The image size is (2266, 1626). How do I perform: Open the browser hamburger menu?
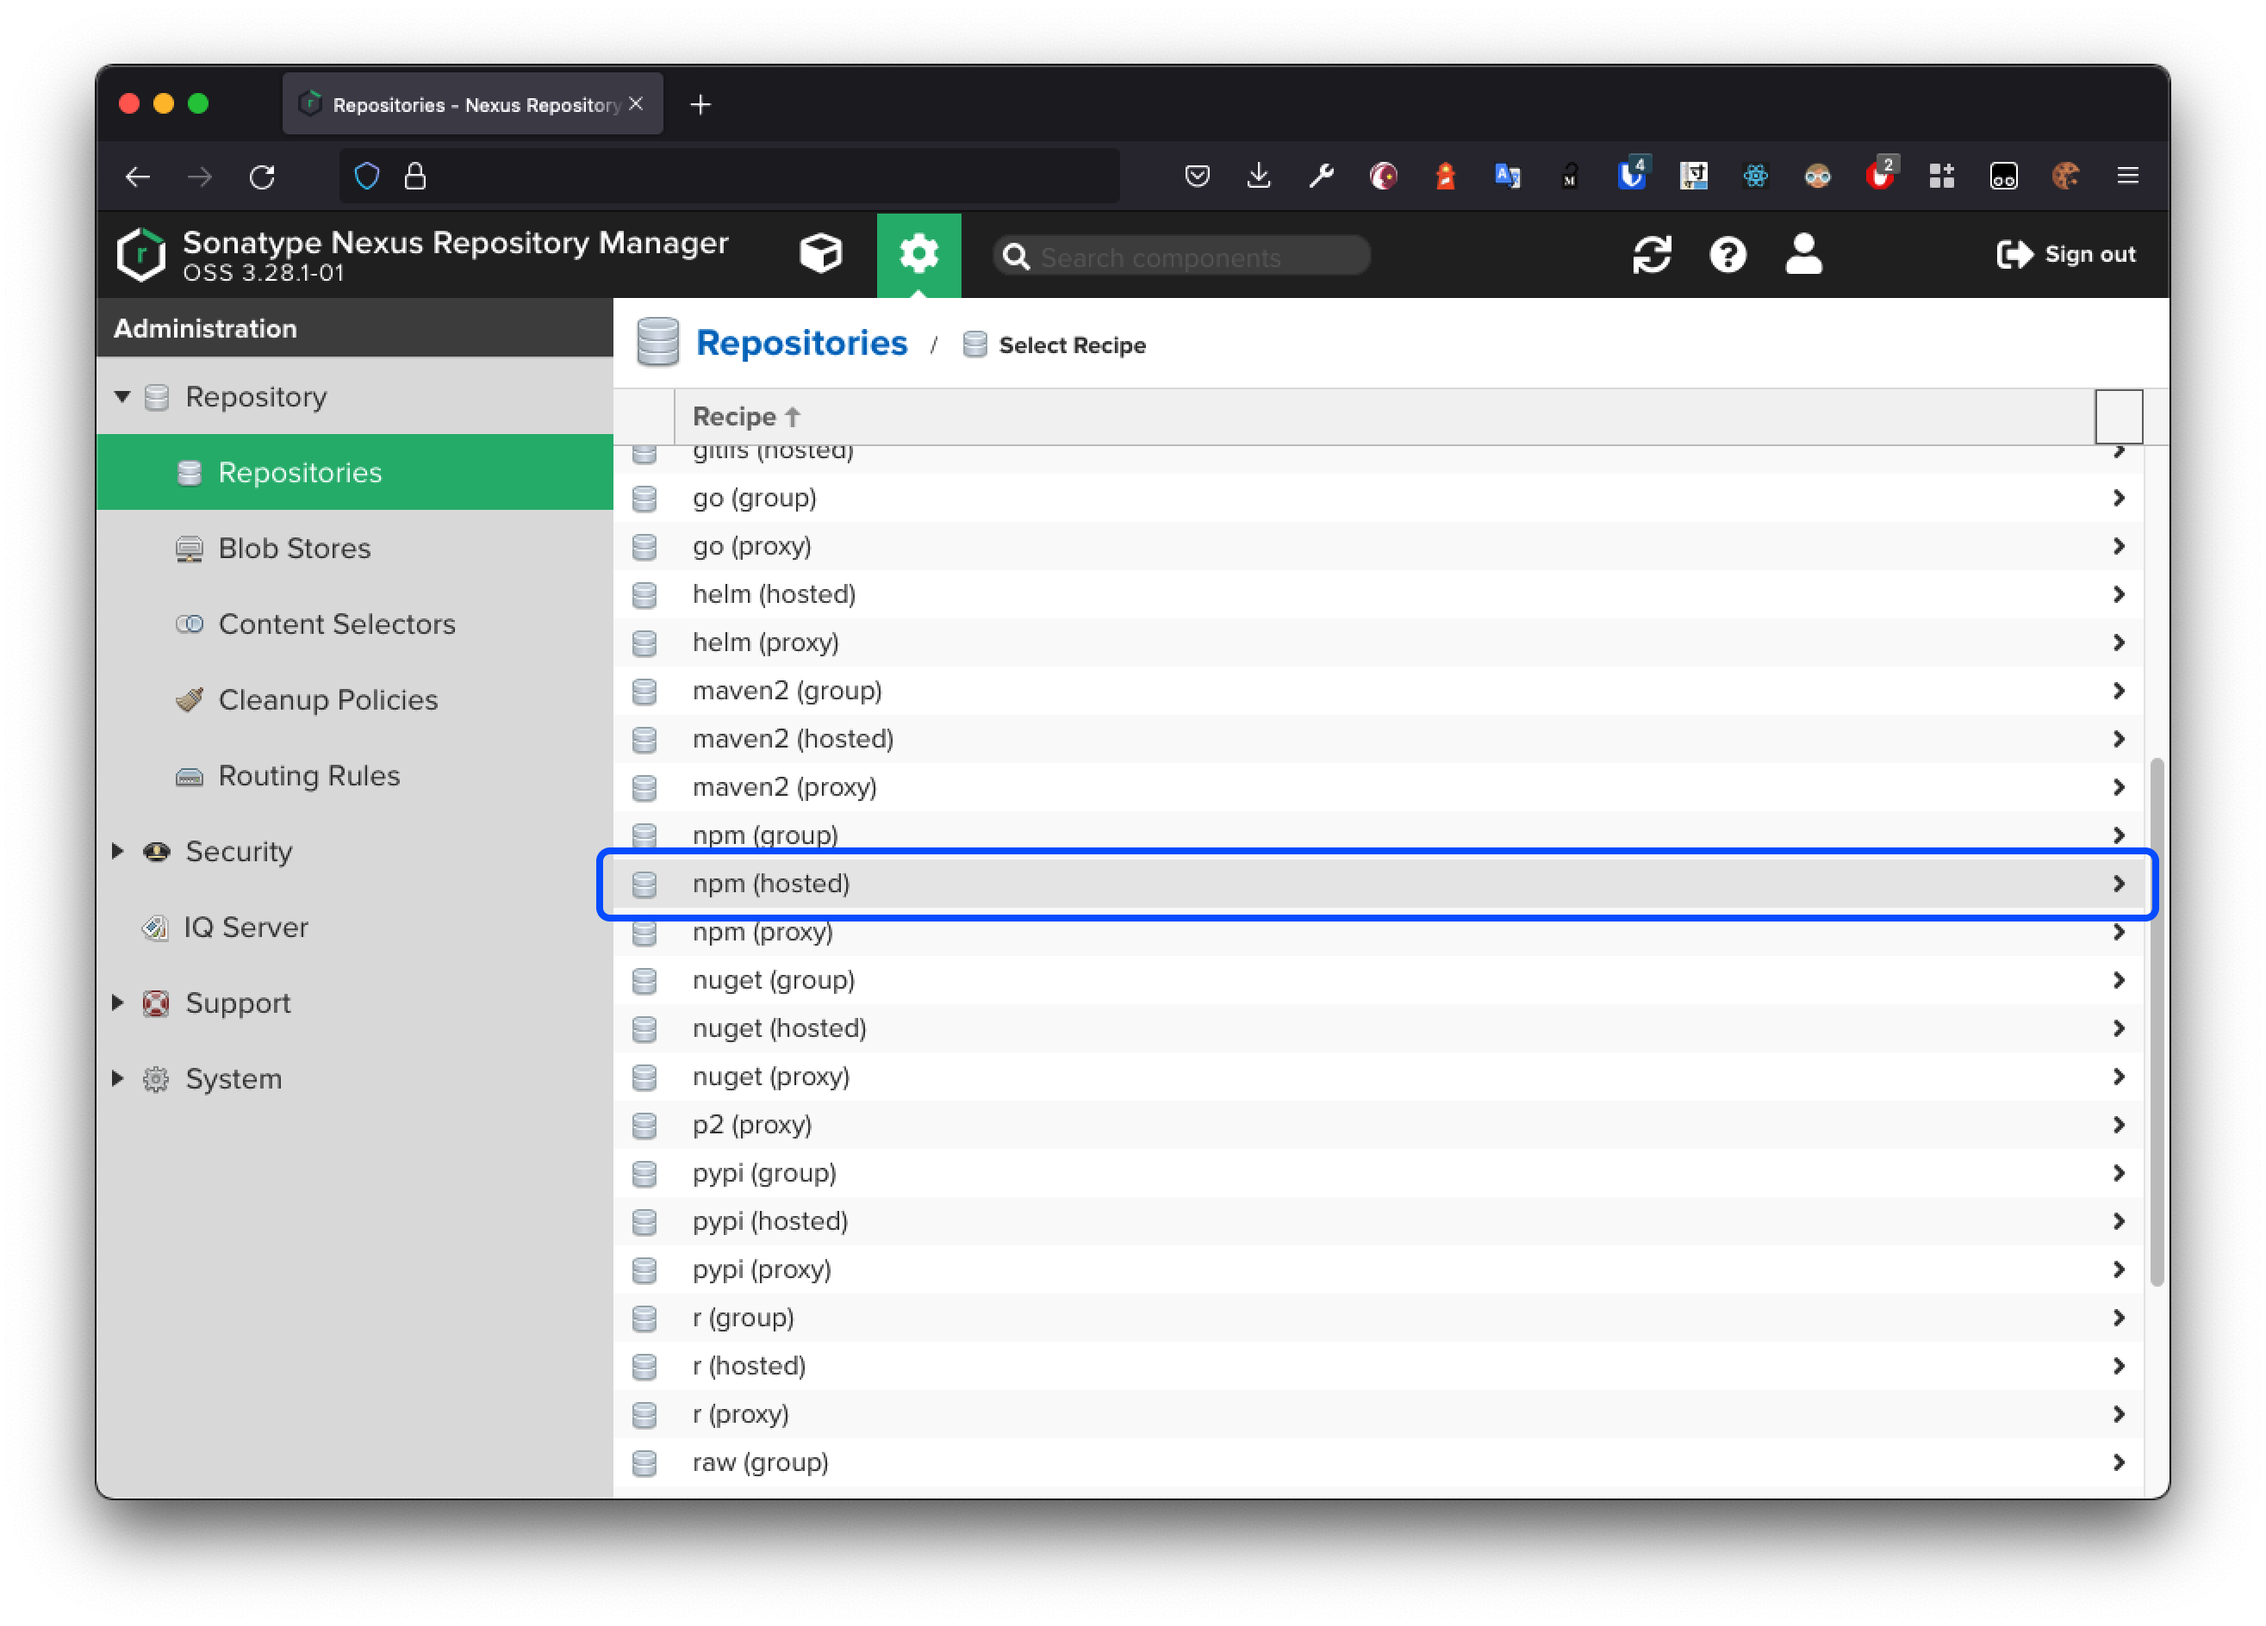pyautogui.click(x=2127, y=177)
